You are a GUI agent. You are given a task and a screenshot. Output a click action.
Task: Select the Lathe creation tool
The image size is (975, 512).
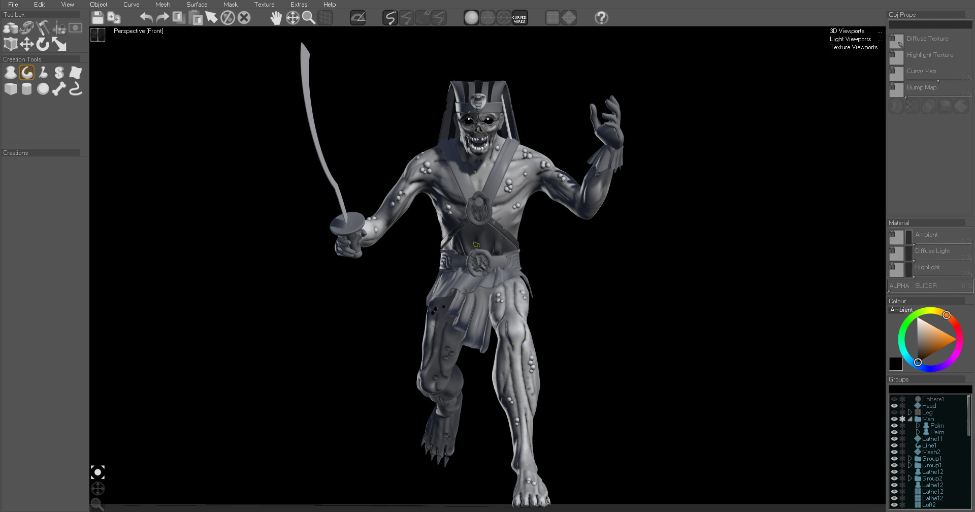pos(11,72)
